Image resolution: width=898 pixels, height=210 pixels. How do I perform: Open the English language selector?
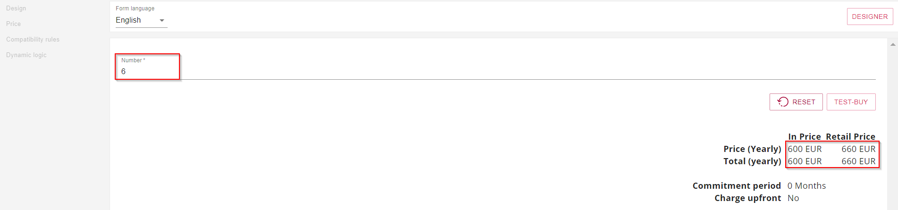click(x=141, y=20)
